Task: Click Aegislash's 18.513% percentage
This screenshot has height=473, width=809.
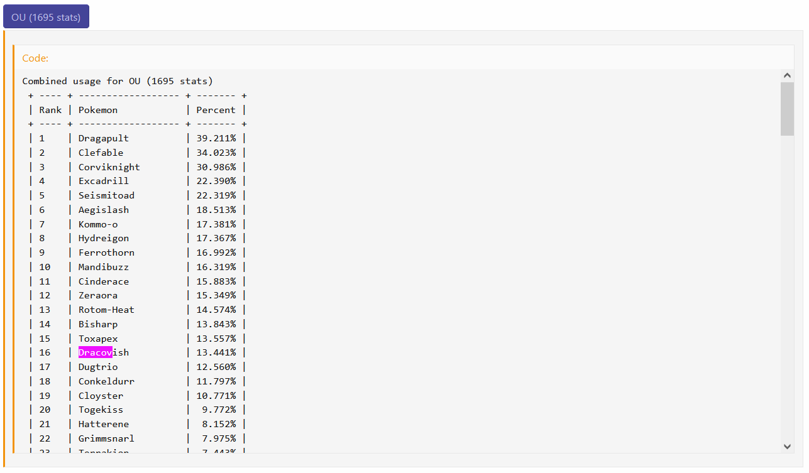Action: 216,210
